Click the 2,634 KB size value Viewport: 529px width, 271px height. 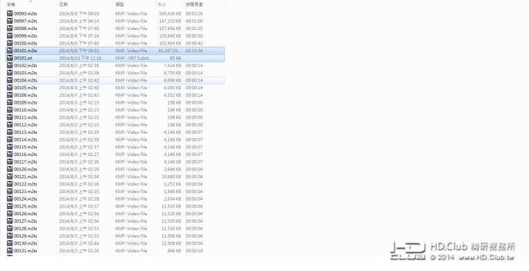point(173,199)
